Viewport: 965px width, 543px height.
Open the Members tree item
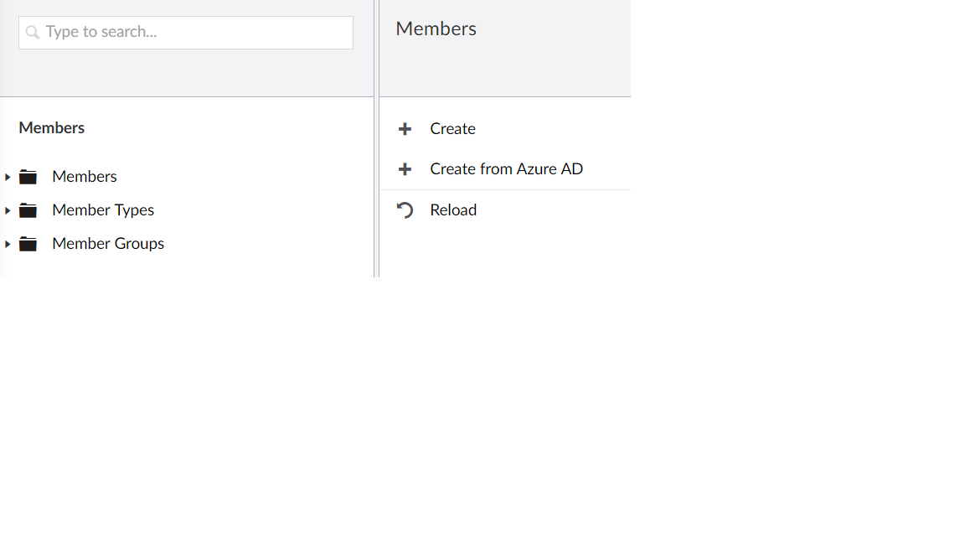click(x=85, y=177)
